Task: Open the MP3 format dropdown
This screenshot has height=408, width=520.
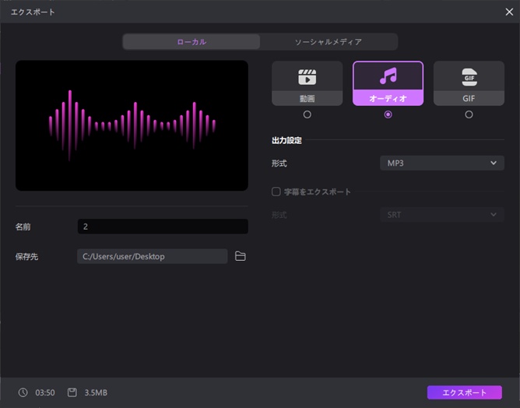Action: coord(442,163)
